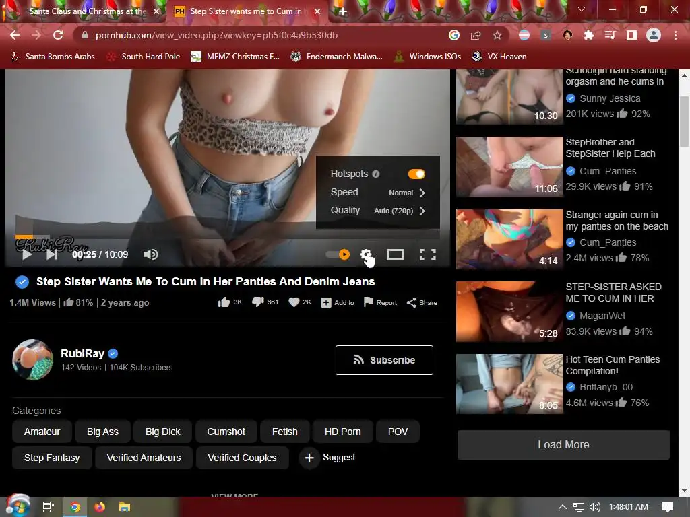Open the Santa Bombs Arabs bookmark
The width and height of the screenshot is (690, 517).
[53, 57]
